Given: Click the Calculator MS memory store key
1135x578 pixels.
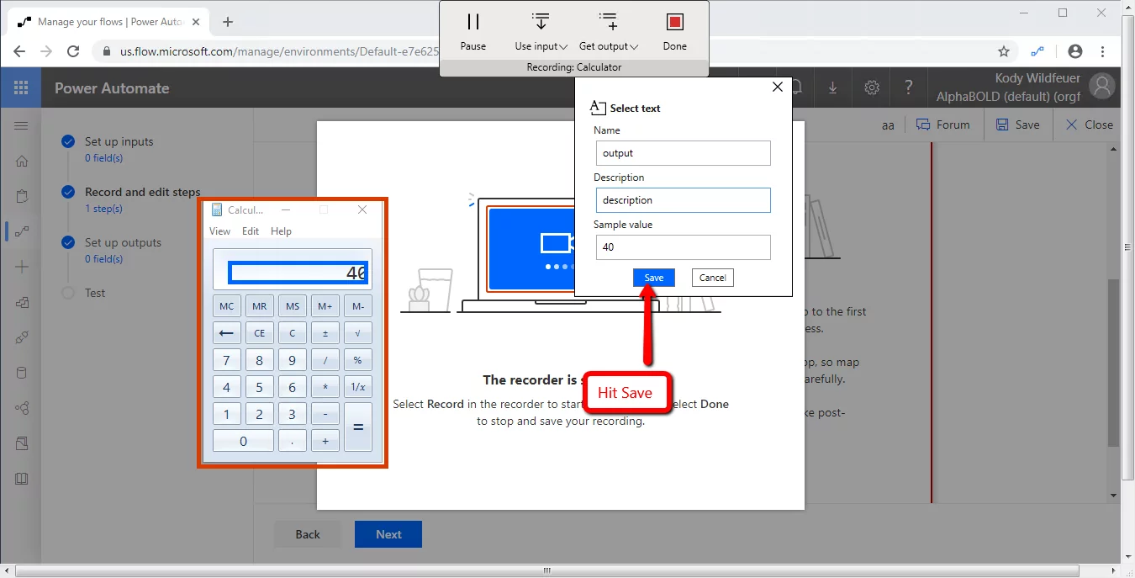Looking at the screenshot, I should click(293, 306).
